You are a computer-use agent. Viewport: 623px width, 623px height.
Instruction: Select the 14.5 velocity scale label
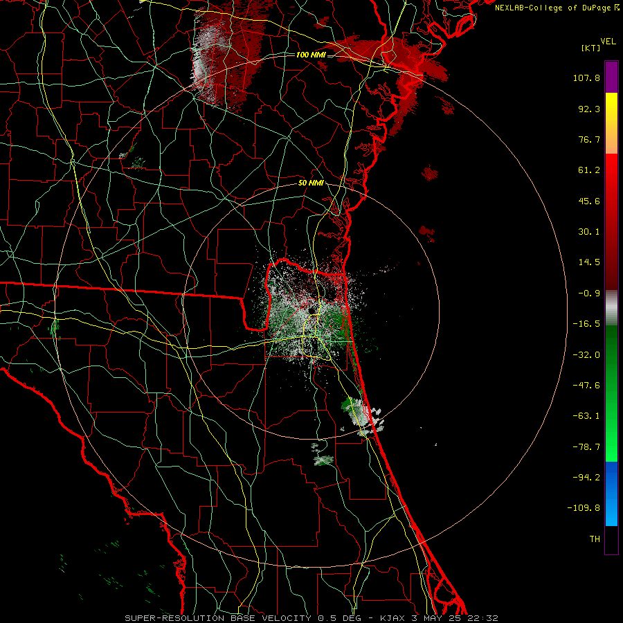click(x=589, y=262)
